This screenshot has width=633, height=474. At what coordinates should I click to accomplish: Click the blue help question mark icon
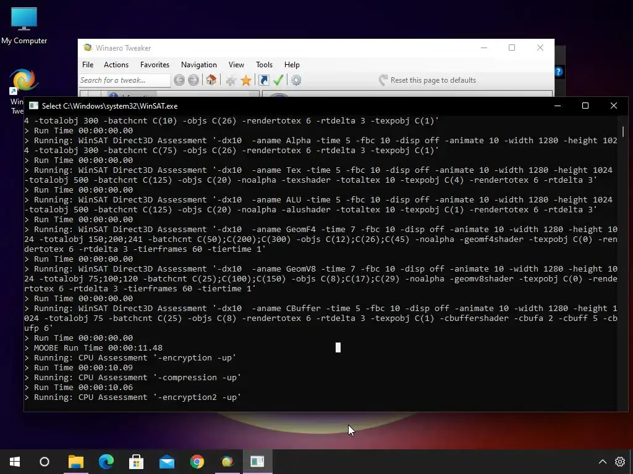coord(558,72)
